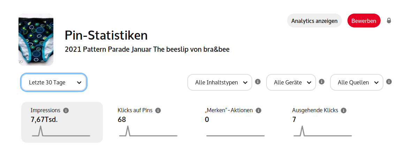Open info icon beside Alle Geräte dropdown
The width and height of the screenshot is (405, 148).
click(322, 82)
